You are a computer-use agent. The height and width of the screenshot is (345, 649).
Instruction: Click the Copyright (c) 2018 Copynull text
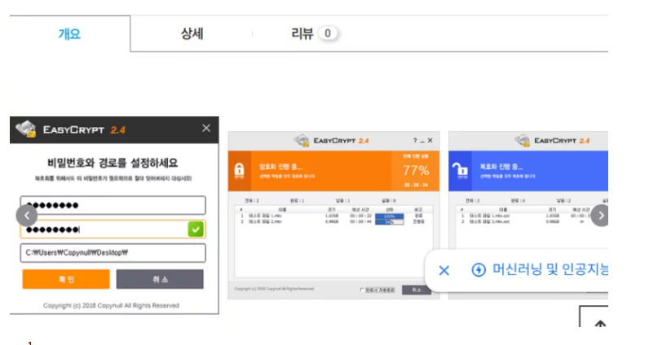pos(111,305)
